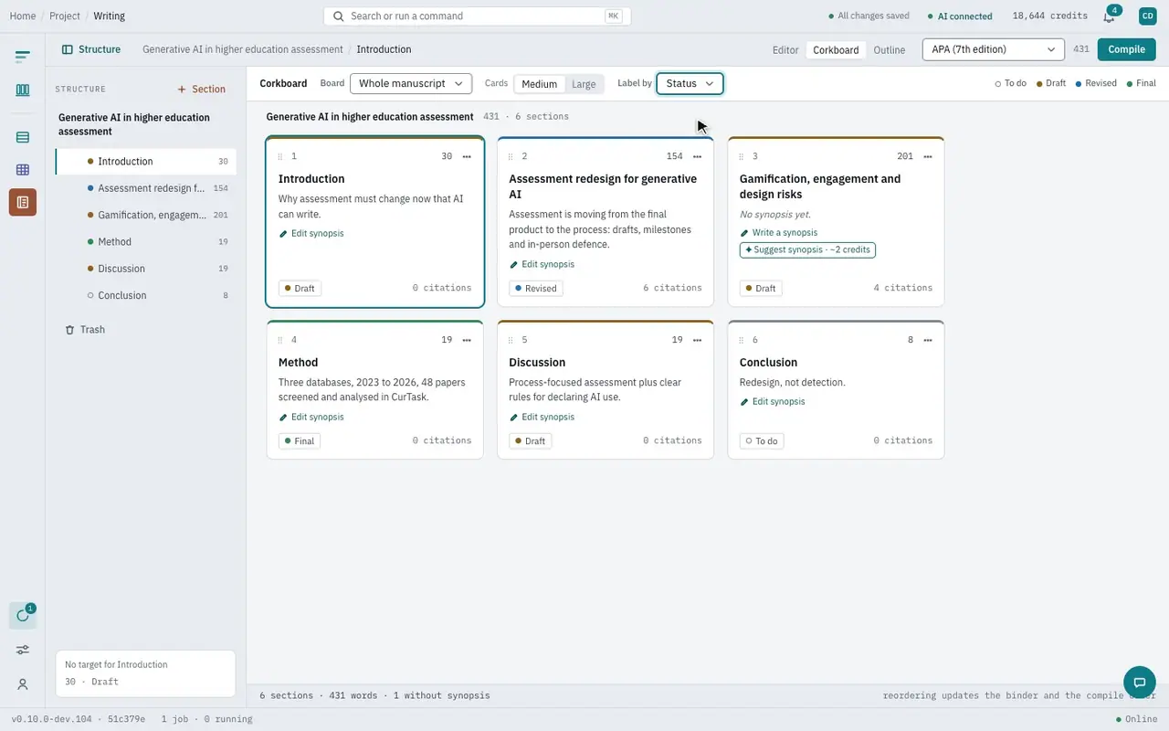
Task: Switch to the Outline view tab
Action: click(x=890, y=50)
